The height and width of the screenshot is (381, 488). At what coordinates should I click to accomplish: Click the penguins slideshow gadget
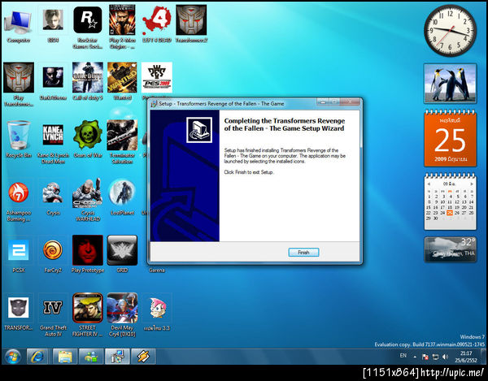point(450,84)
